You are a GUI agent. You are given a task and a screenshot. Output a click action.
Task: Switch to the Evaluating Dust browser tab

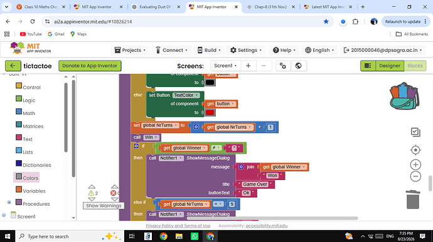pyautogui.click(x=156, y=7)
